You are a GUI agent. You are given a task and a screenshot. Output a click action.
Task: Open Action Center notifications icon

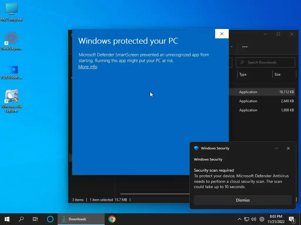coord(292,219)
